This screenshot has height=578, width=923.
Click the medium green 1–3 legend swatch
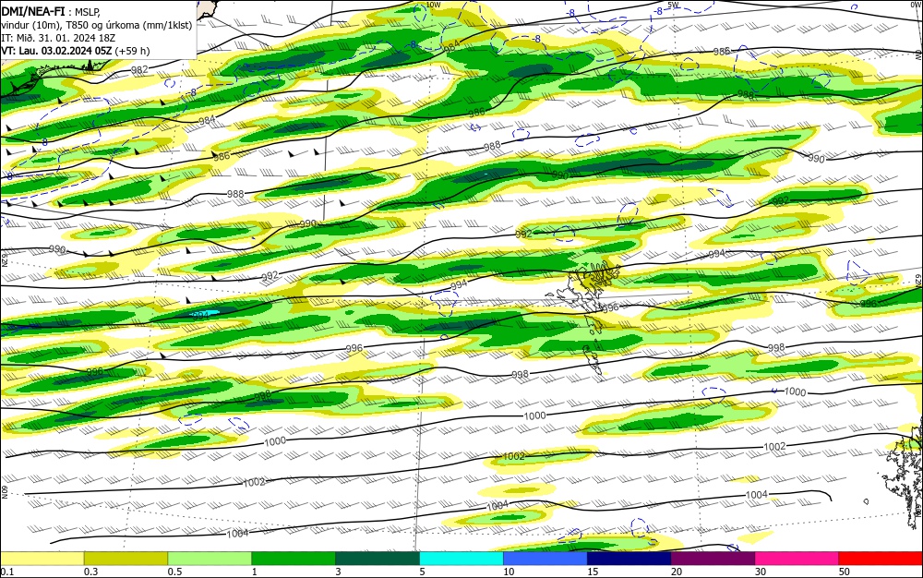click(x=294, y=559)
